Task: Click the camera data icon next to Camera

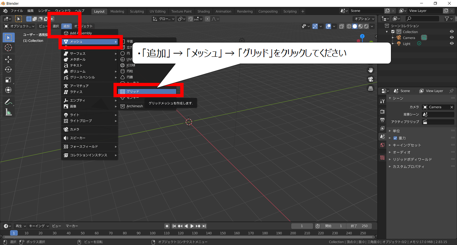Action: point(424,37)
